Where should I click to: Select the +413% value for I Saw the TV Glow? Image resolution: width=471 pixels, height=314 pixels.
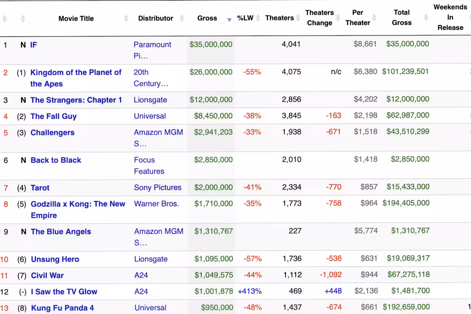[x=250, y=291]
